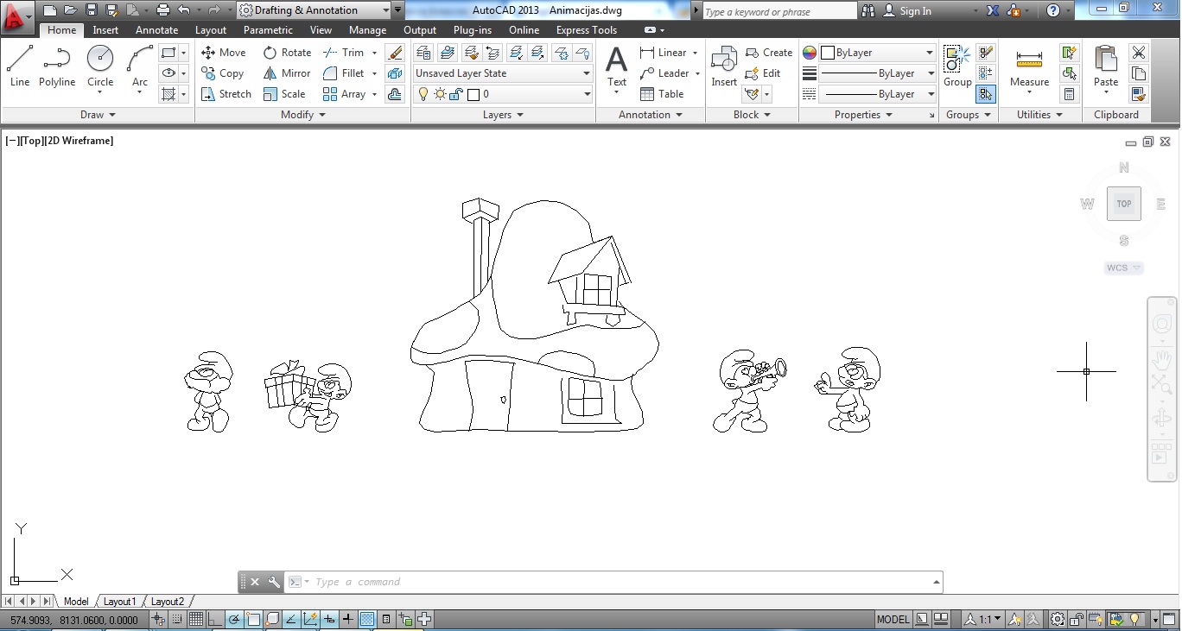The width and height of the screenshot is (1182, 631).
Task: Click the Group objects icon
Action: pos(957,67)
